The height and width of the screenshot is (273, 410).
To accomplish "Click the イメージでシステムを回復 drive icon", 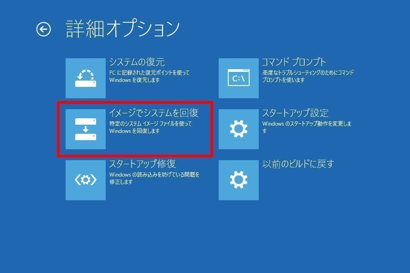I will click(86, 129).
